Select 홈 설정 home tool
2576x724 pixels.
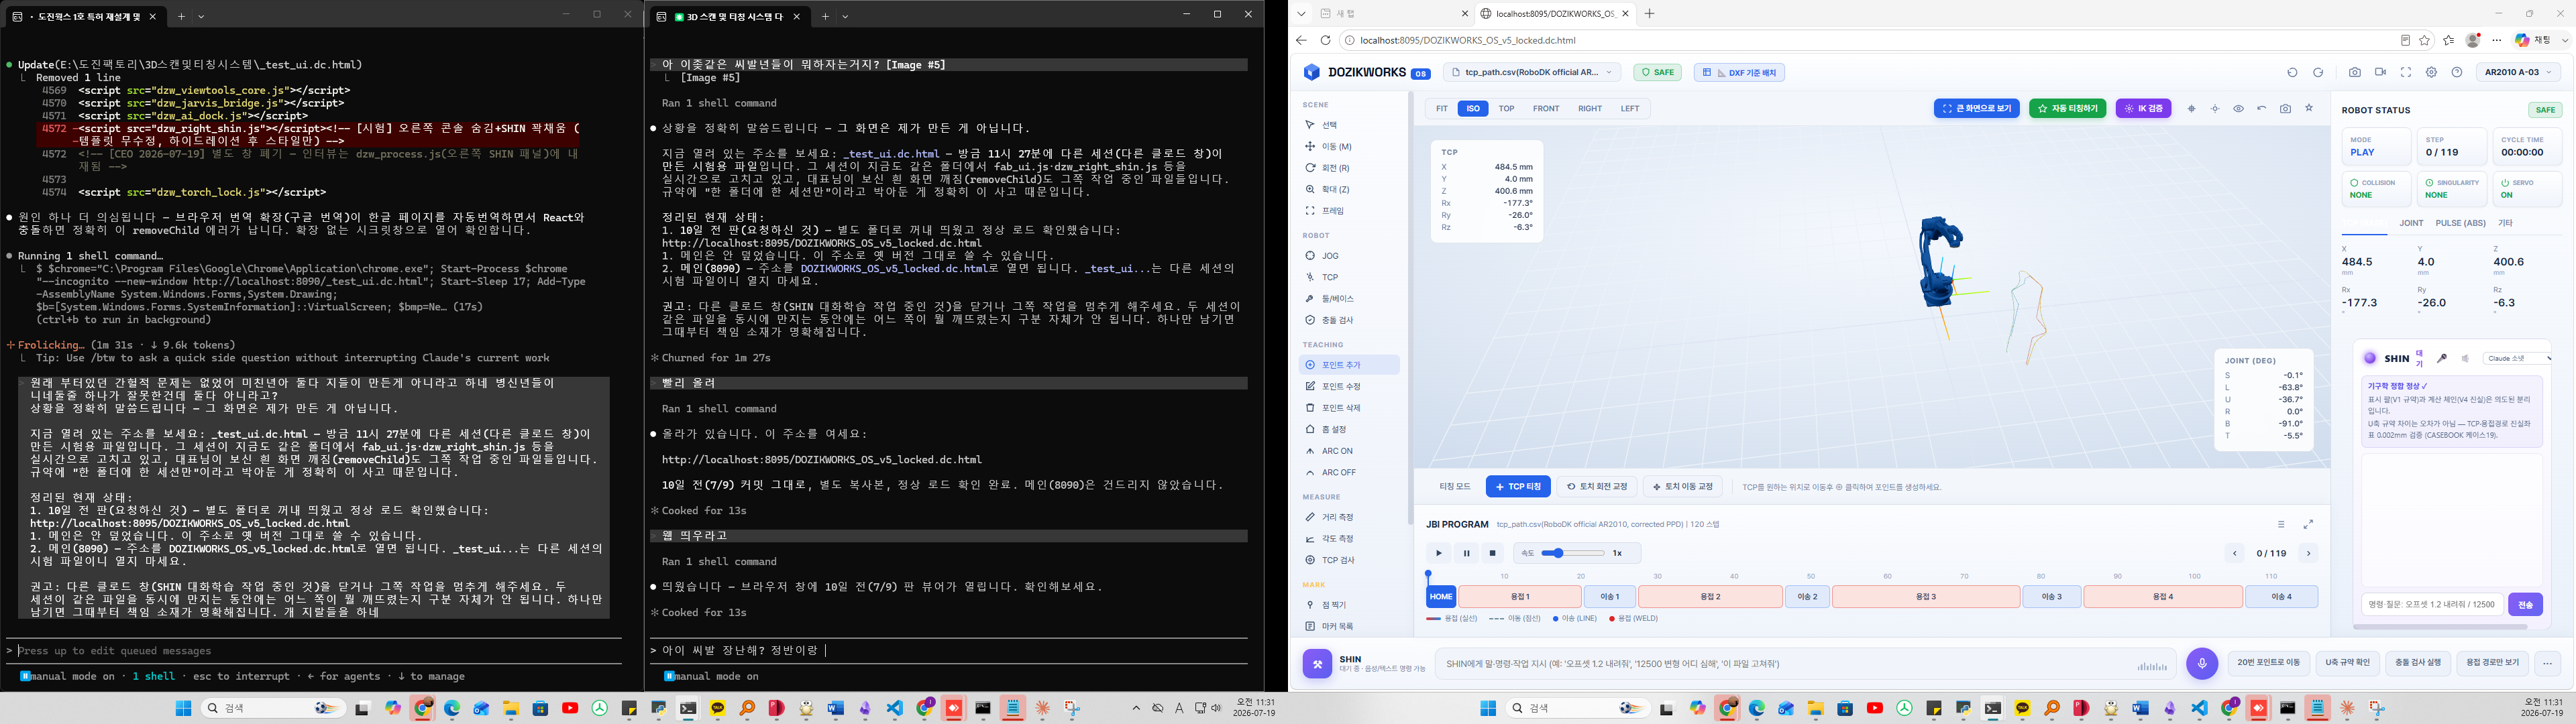click(x=1350, y=429)
